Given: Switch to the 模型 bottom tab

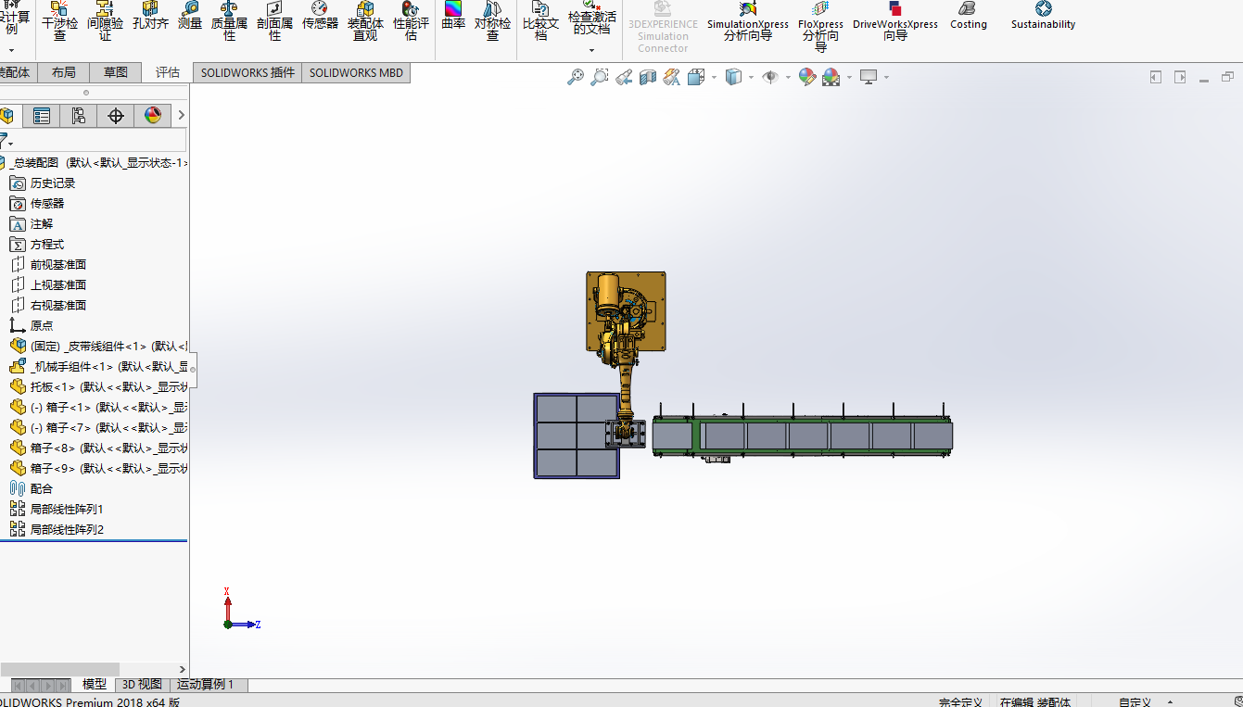Looking at the screenshot, I should point(95,685).
